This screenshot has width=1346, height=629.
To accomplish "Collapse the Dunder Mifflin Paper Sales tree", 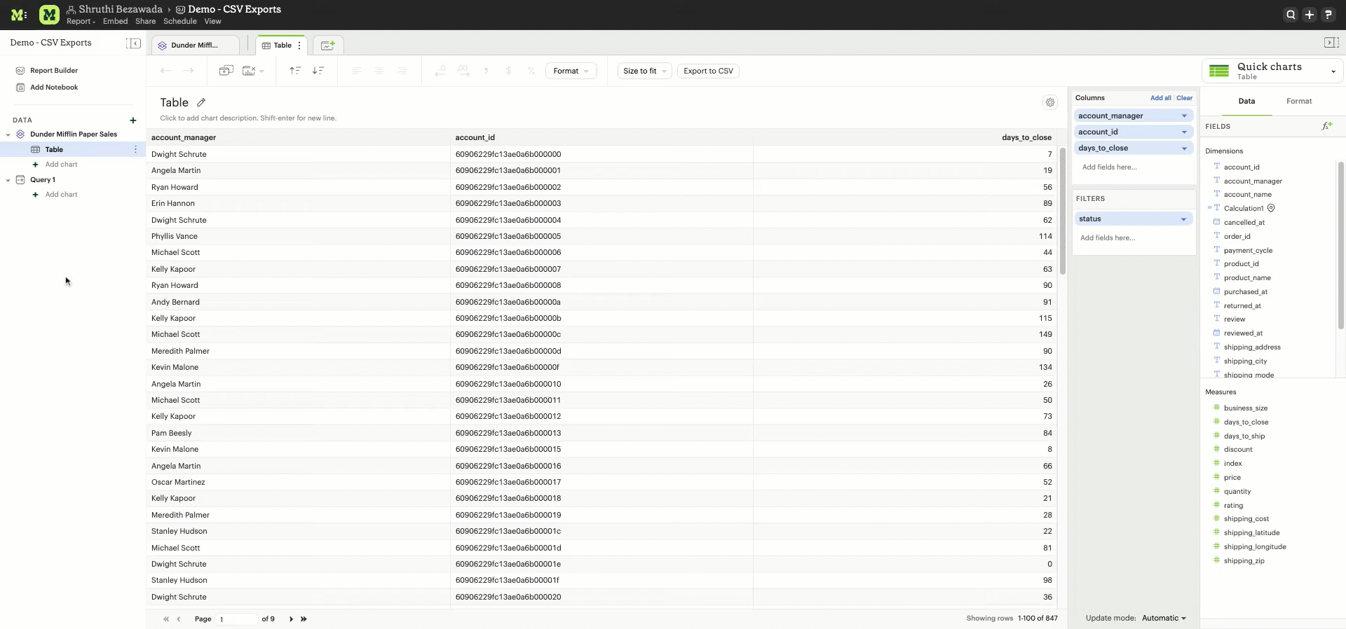I will [x=8, y=134].
